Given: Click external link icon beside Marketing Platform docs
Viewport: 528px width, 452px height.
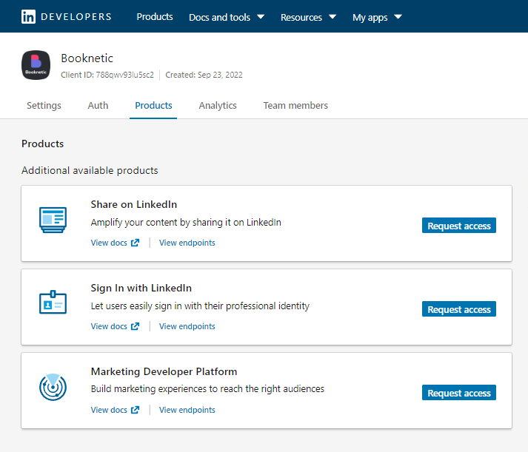Looking at the screenshot, I should (135, 410).
